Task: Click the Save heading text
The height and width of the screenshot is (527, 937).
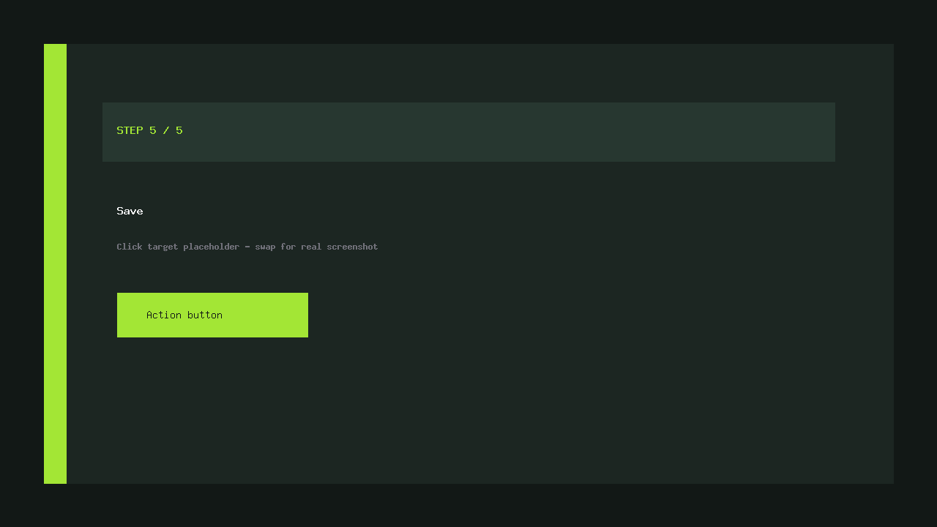Action: pyautogui.click(x=130, y=211)
